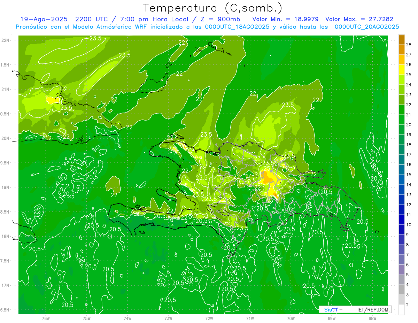Click the "19N" latitude axis label
Screen dimensions: 418x323
coord(5,187)
